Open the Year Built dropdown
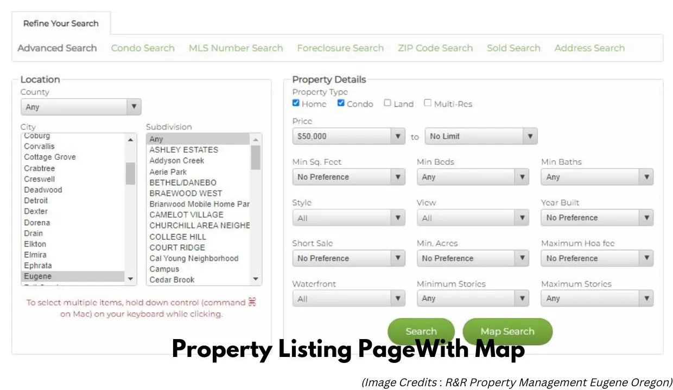 point(596,218)
